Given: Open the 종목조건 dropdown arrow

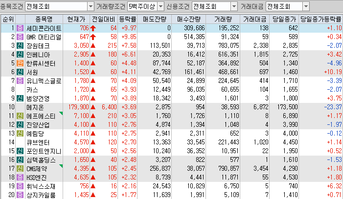Looking at the screenshot, I should 91,6.
